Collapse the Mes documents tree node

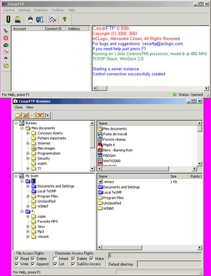(22, 128)
